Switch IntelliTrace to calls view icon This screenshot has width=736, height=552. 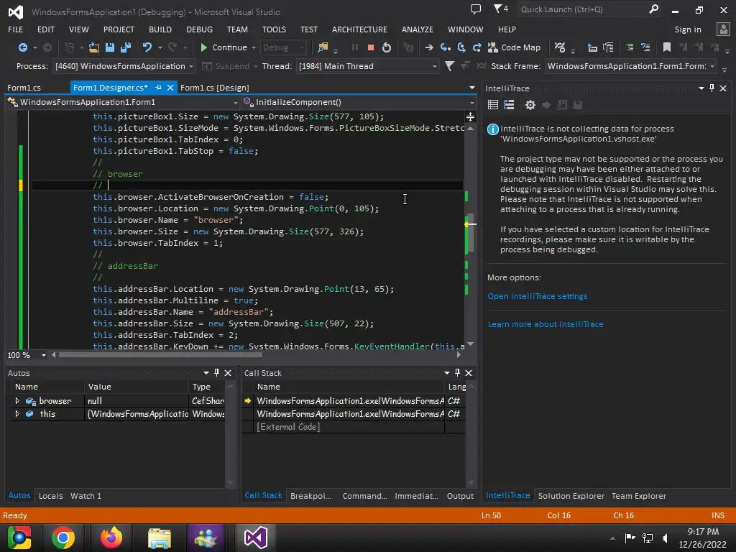509,105
